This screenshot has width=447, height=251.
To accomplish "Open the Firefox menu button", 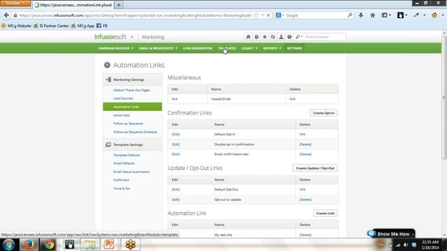I will tap(15, 3).
